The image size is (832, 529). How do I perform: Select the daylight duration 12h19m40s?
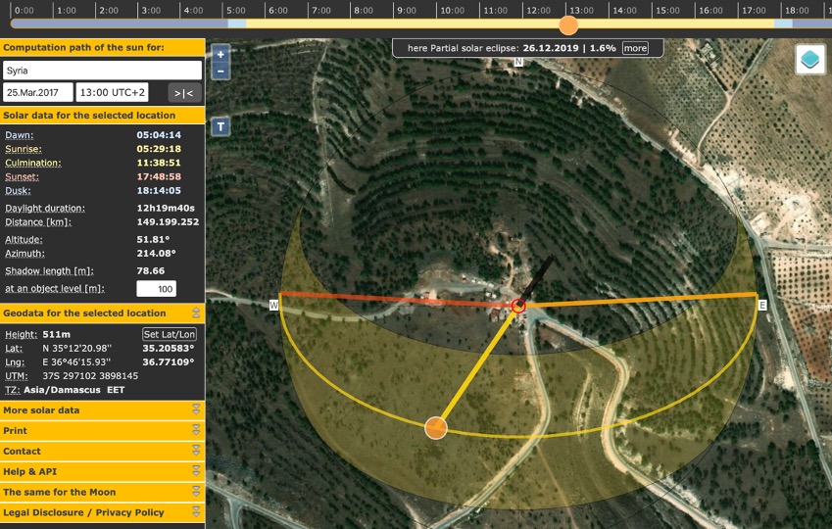tap(166, 208)
